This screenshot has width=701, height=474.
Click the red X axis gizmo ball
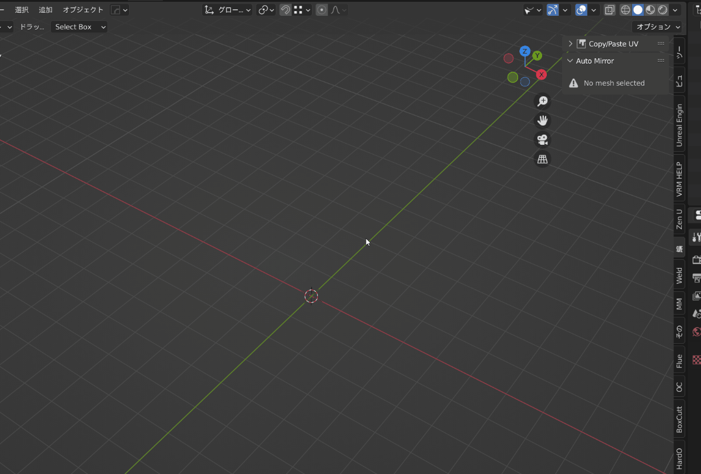click(x=542, y=75)
